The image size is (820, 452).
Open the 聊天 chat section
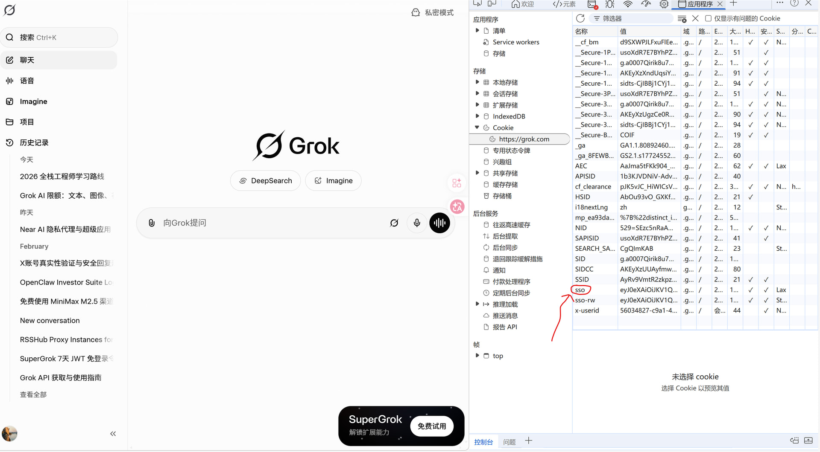click(59, 60)
